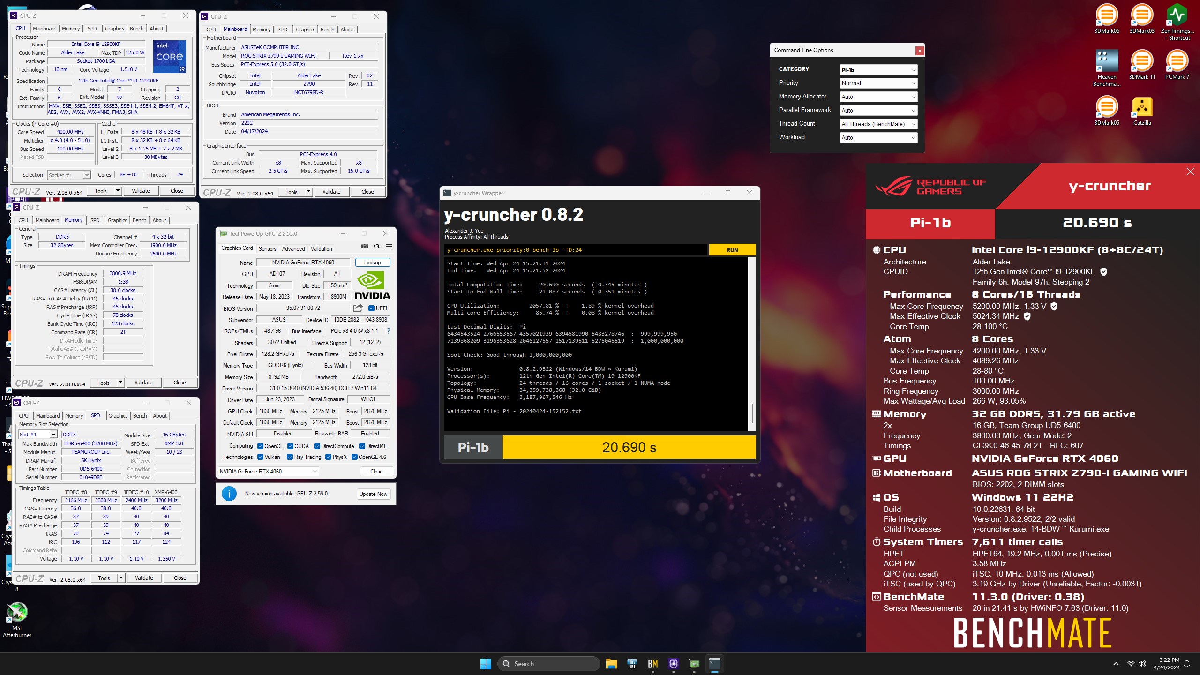This screenshot has height=675, width=1200.
Task: Close the Command Line Options window
Action: [x=920, y=51]
